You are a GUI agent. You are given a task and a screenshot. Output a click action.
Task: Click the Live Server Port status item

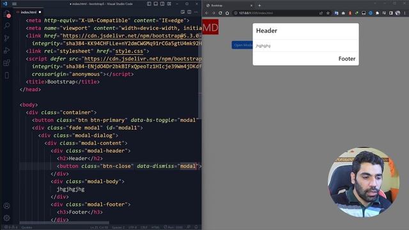(173, 227)
